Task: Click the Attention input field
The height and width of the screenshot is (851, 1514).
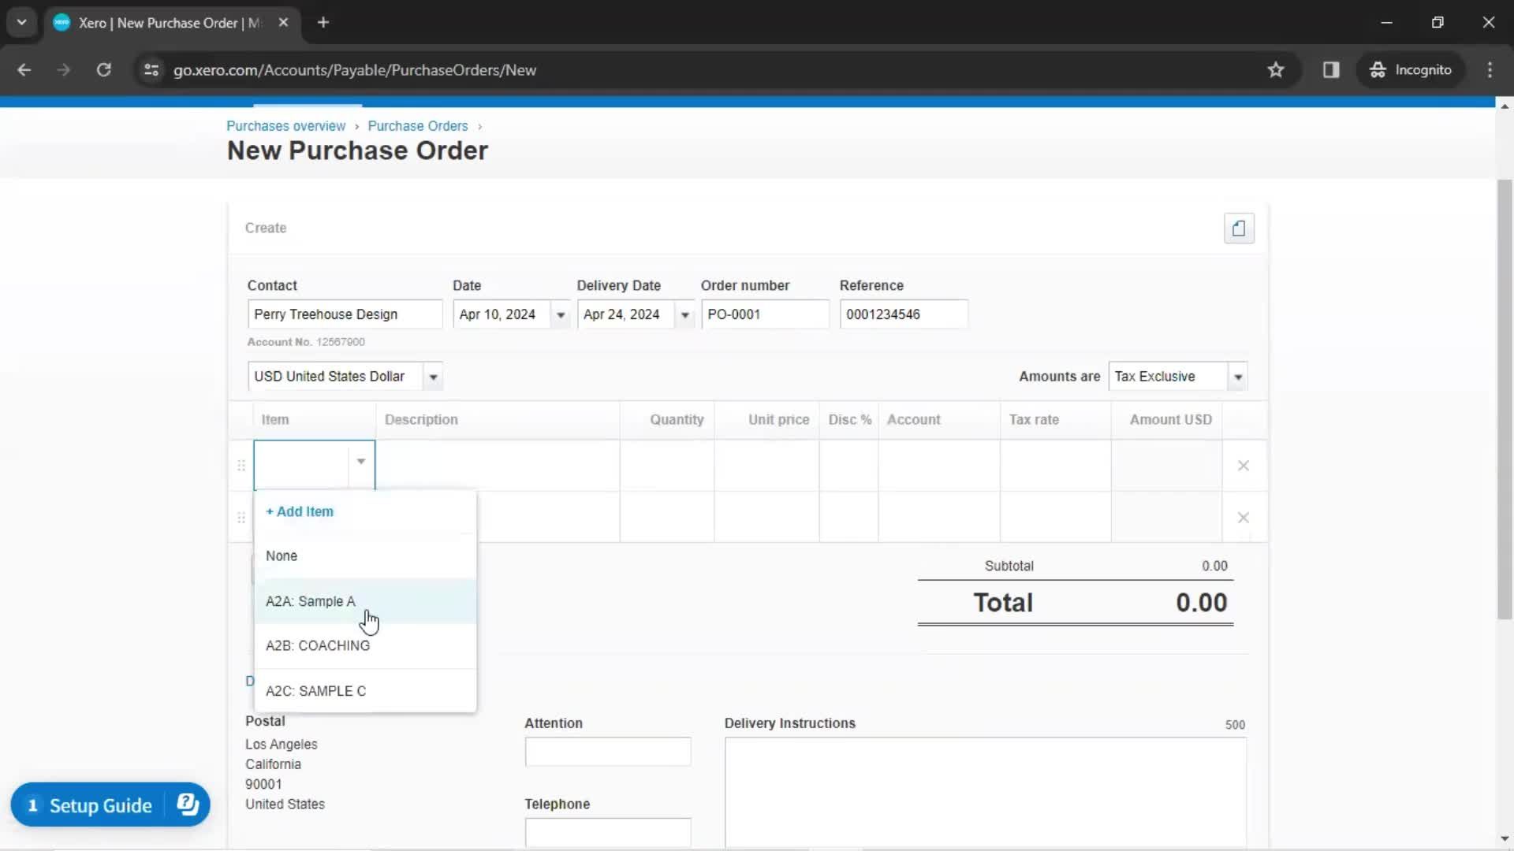Action: (x=608, y=752)
